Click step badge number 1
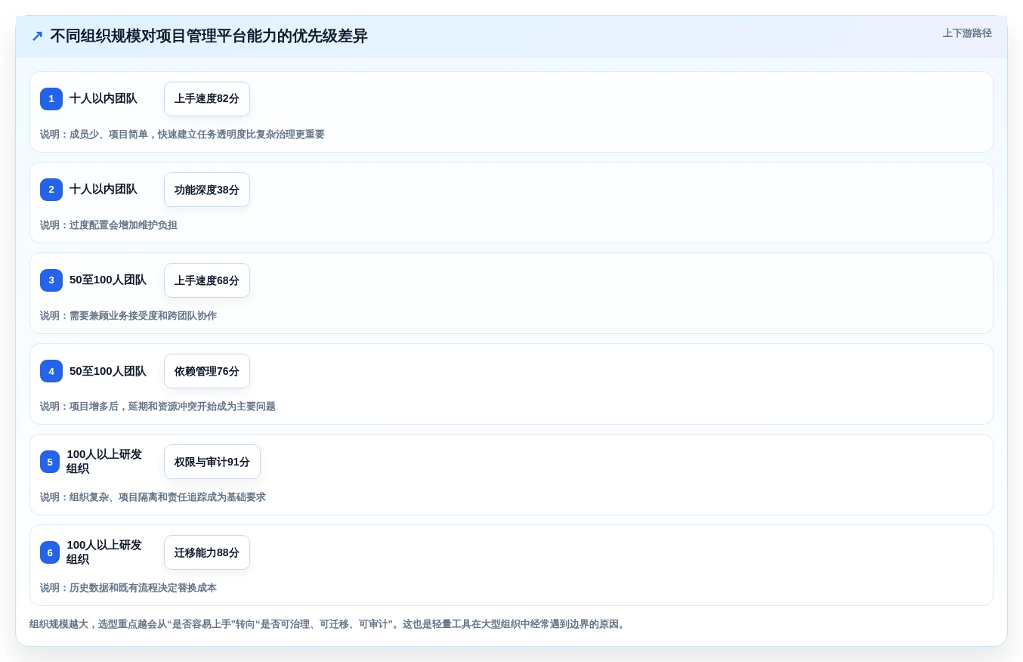Screen dimensions: 1023x662 tap(51, 99)
